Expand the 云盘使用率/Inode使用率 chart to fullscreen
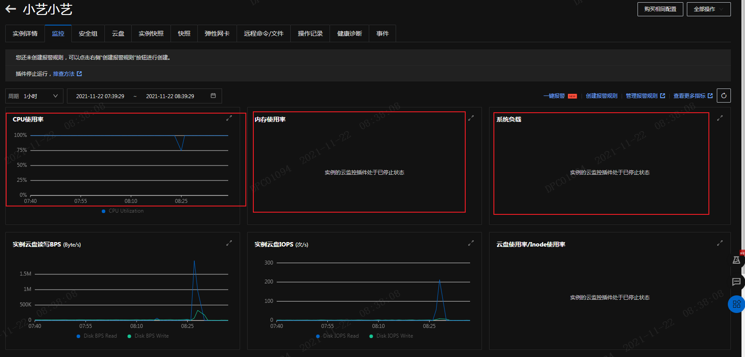The image size is (745, 357). (x=720, y=243)
